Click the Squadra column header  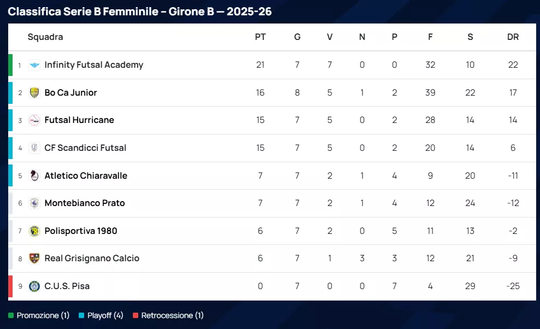coord(45,37)
